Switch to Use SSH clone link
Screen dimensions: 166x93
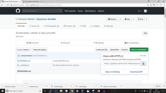(143, 56)
